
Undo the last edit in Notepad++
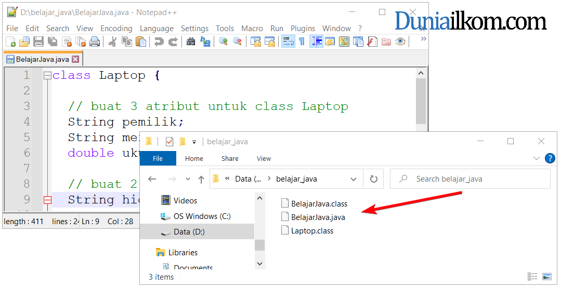pos(159,42)
